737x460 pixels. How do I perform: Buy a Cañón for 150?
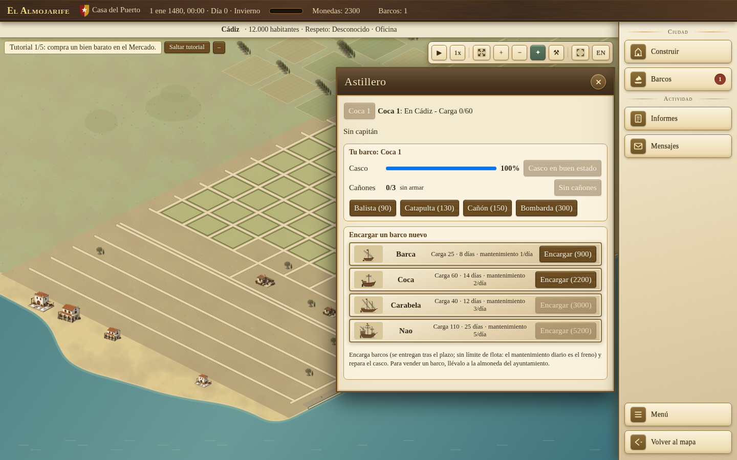click(487, 208)
